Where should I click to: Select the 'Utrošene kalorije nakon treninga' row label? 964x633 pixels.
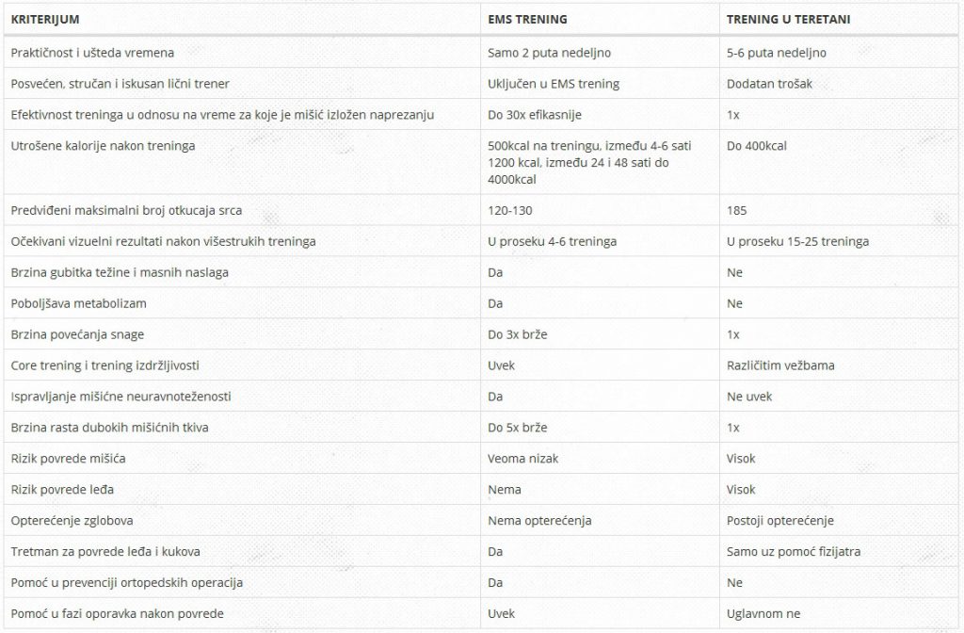[103, 146]
